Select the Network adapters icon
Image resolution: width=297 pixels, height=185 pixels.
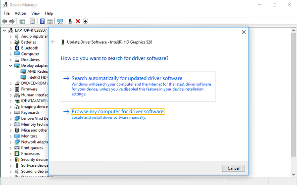(x=17, y=142)
